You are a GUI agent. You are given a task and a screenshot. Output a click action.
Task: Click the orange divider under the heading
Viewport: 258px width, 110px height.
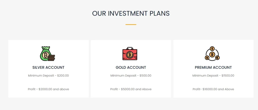131,25
